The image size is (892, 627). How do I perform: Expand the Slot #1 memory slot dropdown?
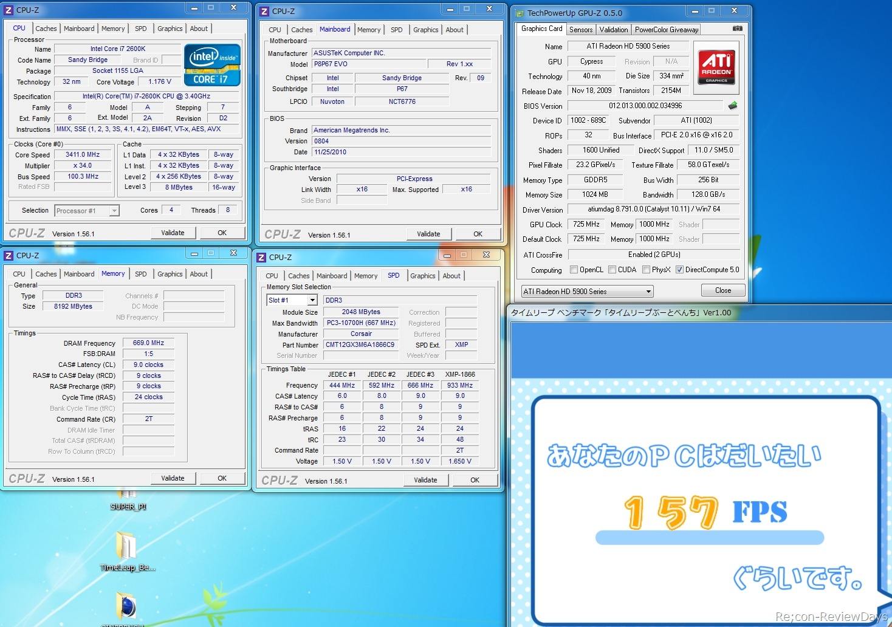click(x=292, y=300)
